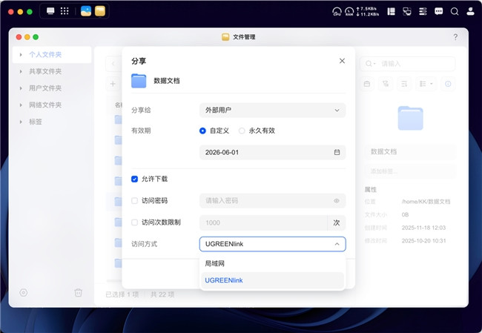This screenshot has width=482, height=333.
Task: Open the view mode list dropdown
Action: tap(426, 84)
